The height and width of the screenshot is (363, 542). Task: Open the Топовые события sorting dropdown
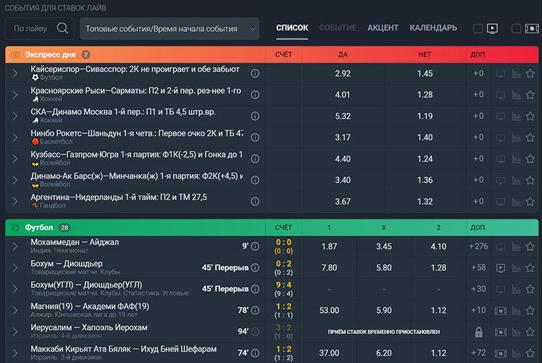[x=170, y=29]
